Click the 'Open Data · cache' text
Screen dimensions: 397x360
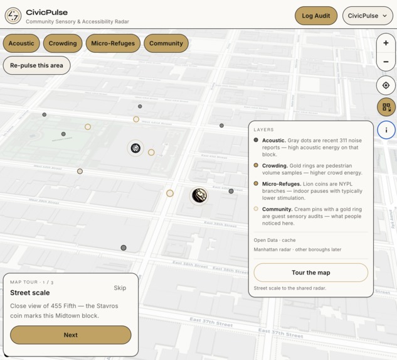(x=275, y=240)
